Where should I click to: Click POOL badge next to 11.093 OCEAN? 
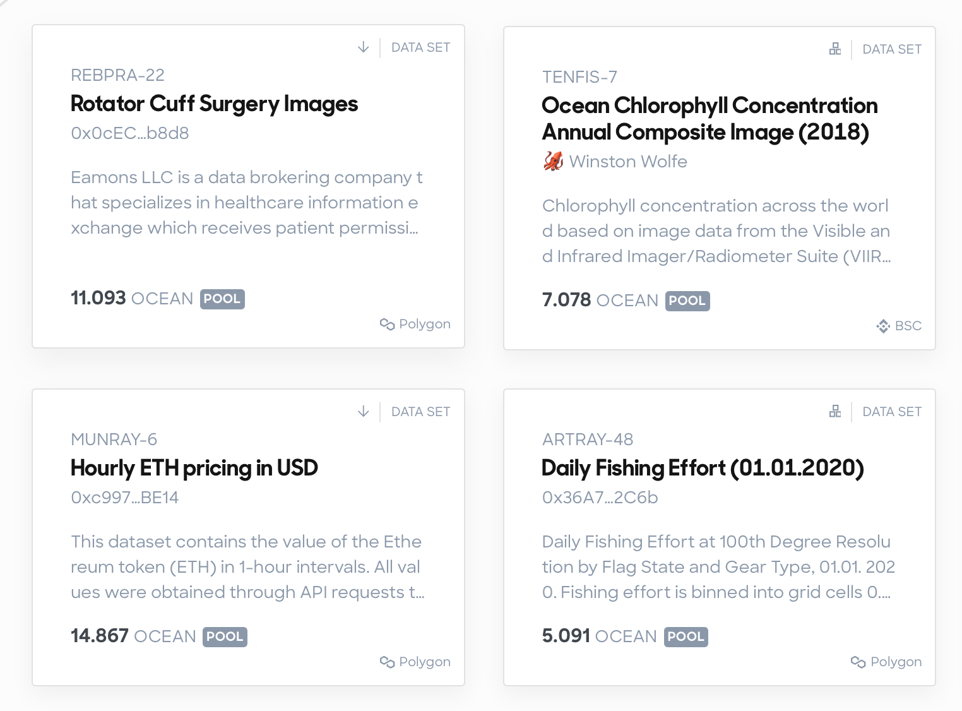(222, 299)
